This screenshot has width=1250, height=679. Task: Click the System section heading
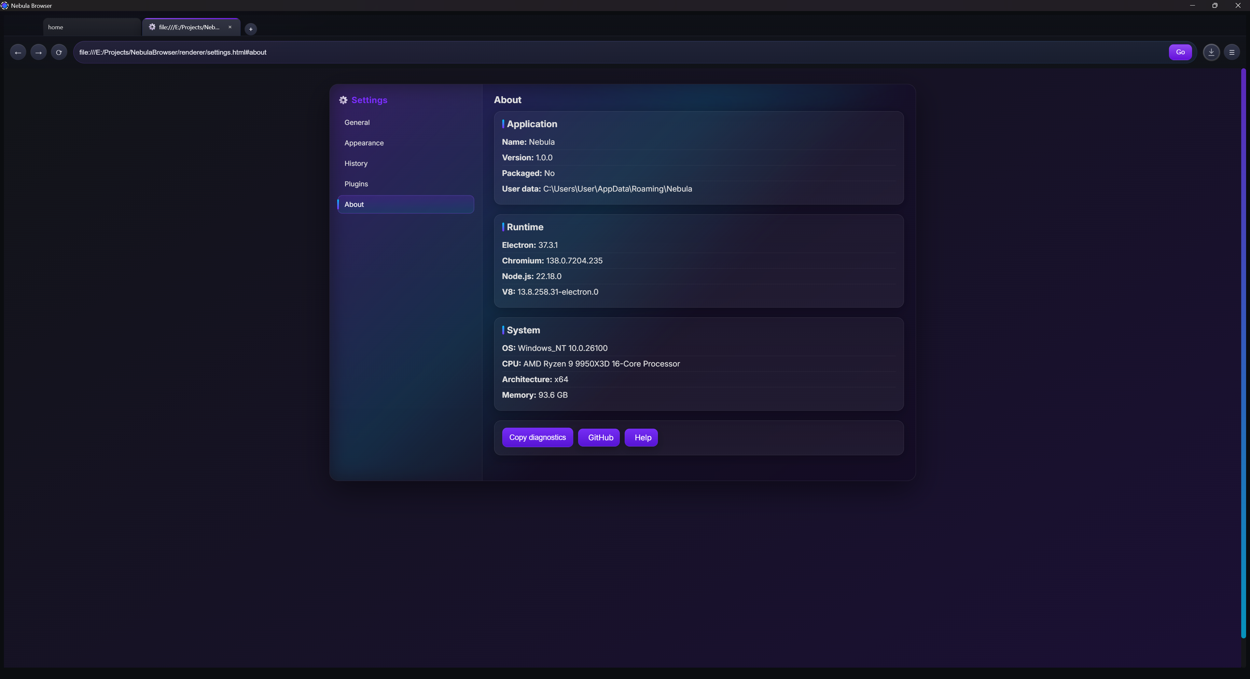pos(523,330)
